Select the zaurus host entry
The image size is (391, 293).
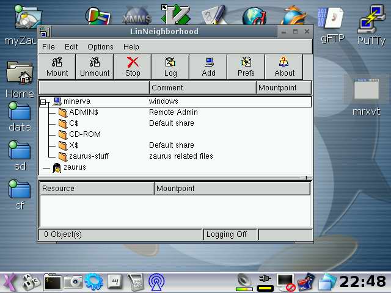pos(74,167)
